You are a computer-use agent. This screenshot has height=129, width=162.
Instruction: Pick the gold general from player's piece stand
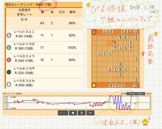tap(111, 85)
